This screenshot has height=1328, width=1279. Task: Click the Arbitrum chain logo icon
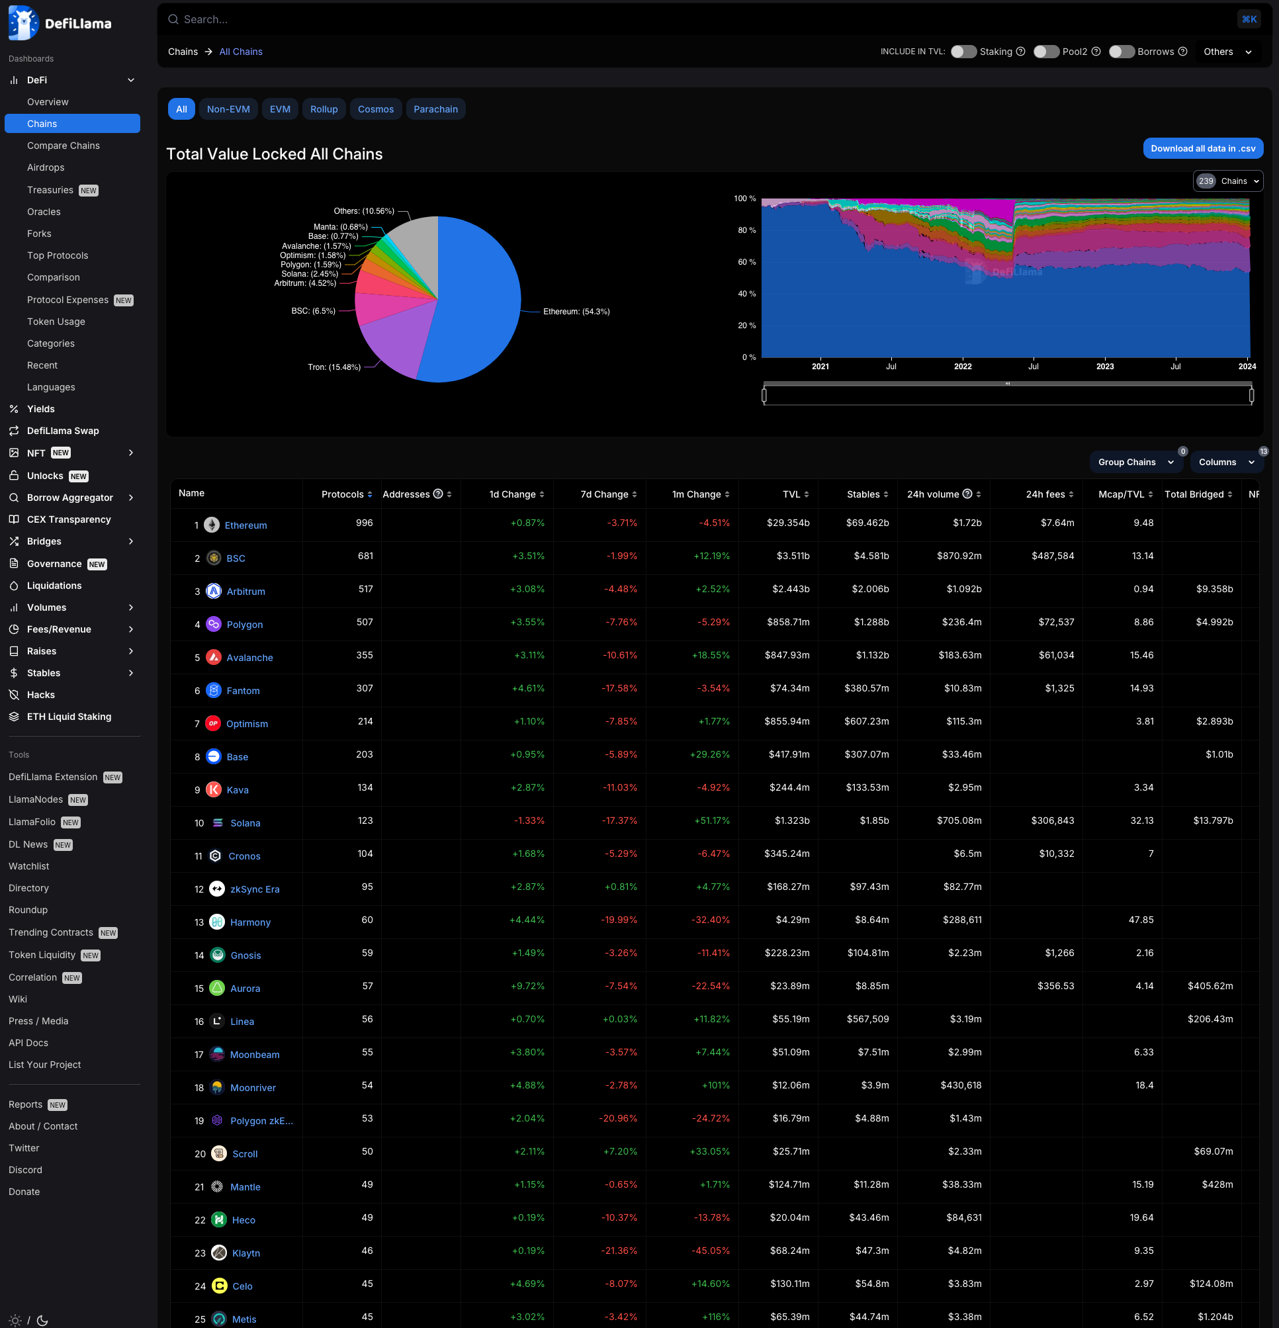pos(214,592)
